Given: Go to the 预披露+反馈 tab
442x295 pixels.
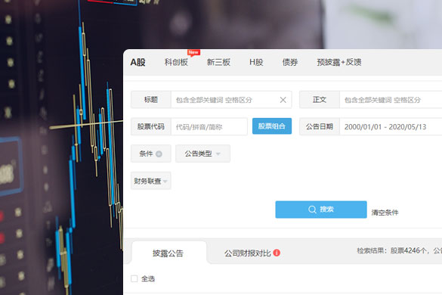Looking at the screenshot, I should tap(339, 62).
